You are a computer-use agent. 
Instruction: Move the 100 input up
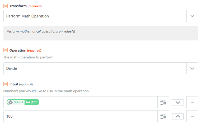click(x=178, y=116)
